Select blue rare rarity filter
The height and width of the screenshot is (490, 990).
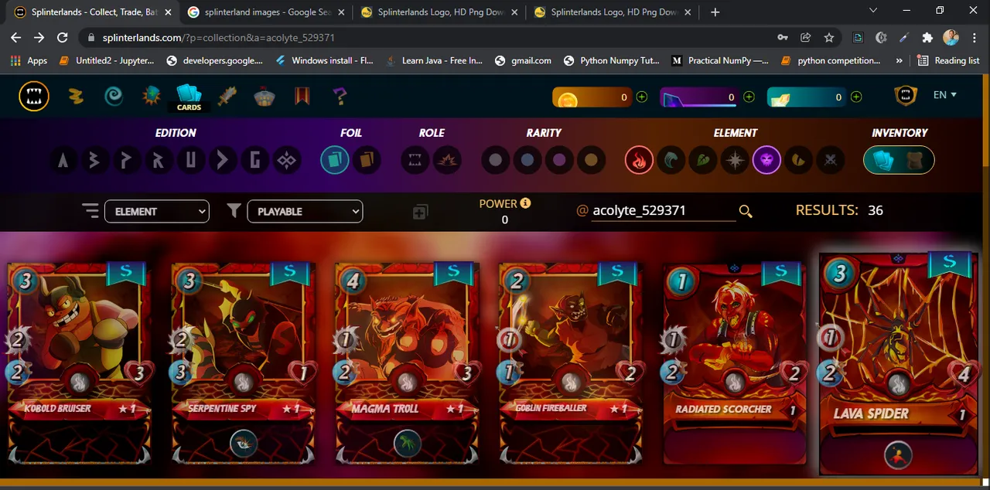[527, 161]
